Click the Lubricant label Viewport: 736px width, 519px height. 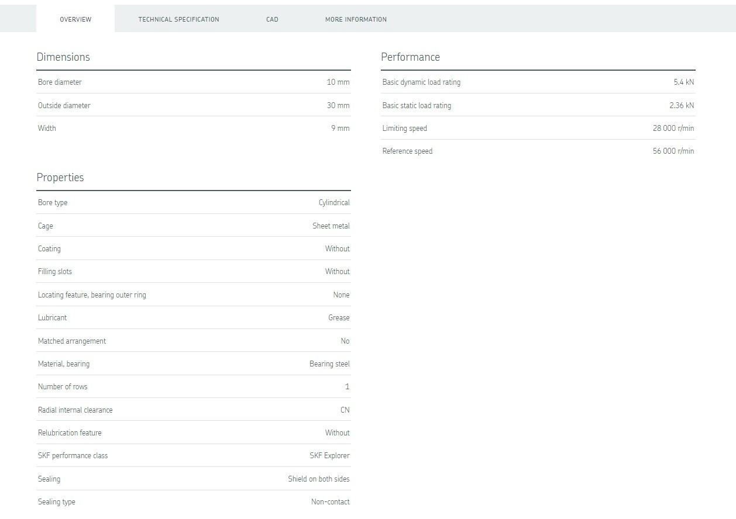pos(53,317)
